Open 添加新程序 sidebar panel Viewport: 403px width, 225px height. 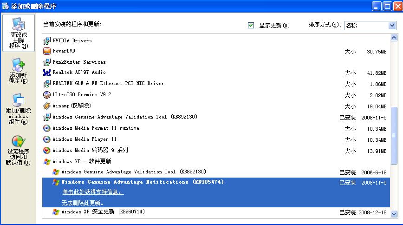point(18,71)
